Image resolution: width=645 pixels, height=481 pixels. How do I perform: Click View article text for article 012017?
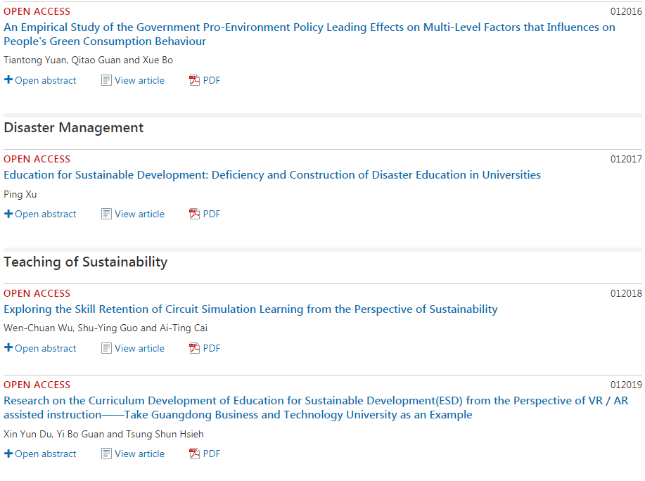click(x=139, y=214)
